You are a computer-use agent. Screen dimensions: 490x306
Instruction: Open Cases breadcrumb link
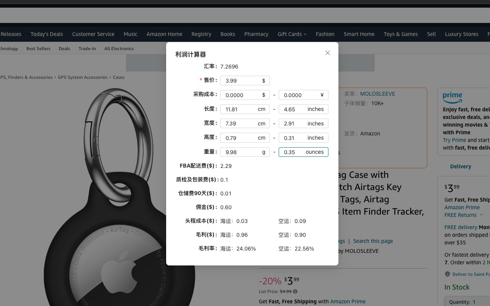point(119,77)
